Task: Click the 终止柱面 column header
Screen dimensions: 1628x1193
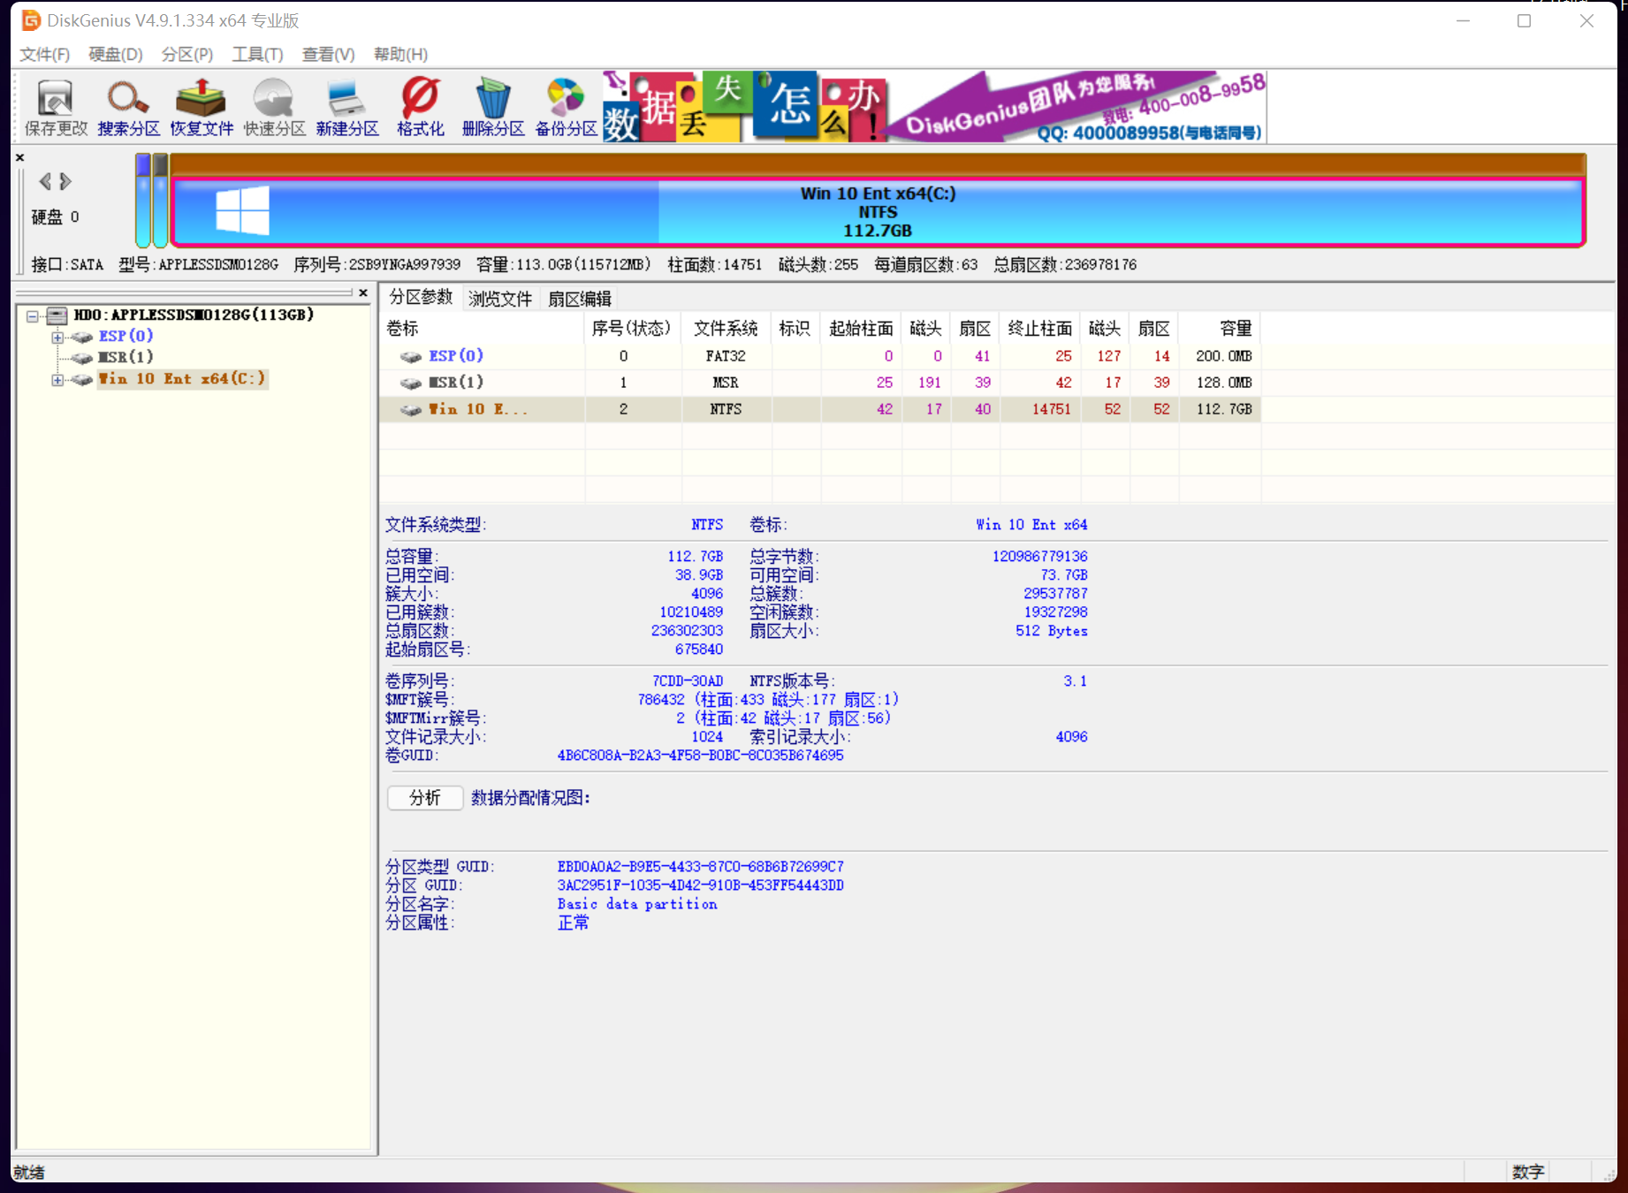Action: point(1039,329)
